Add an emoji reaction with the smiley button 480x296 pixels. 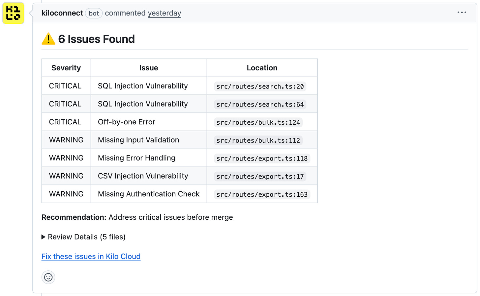[48, 277]
